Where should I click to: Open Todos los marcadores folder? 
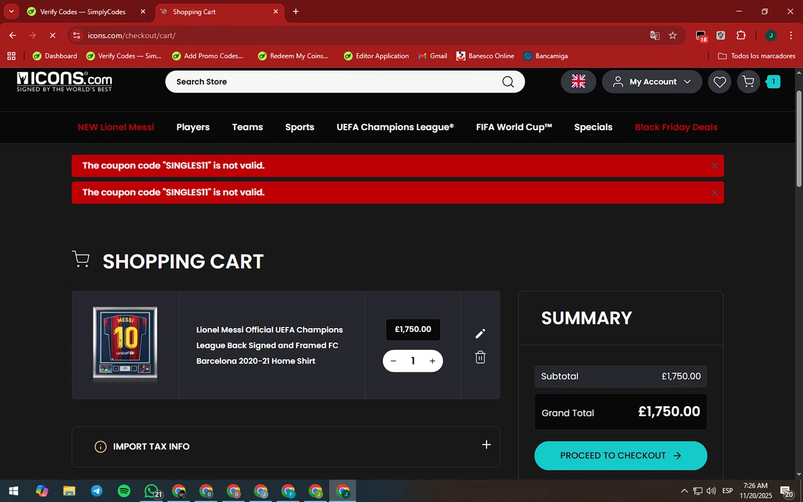pyautogui.click(x=756, y=56)
